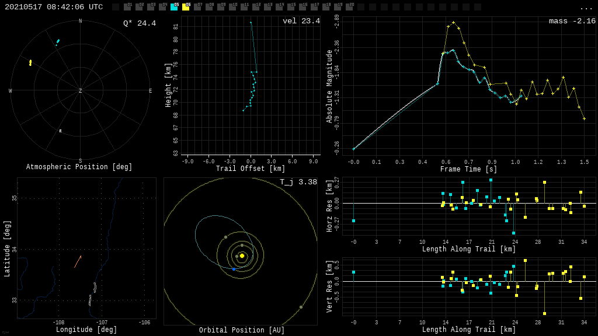Open the three-dots menu at top right
598x336 pixels.
pyautogui.click(x=586, y=8)
